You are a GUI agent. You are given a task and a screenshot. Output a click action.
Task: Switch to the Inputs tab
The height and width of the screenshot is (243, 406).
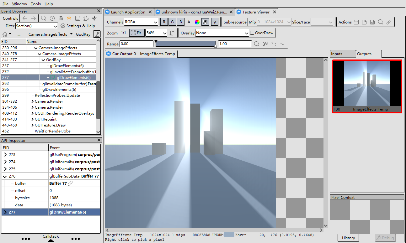[x=343, y=54]
